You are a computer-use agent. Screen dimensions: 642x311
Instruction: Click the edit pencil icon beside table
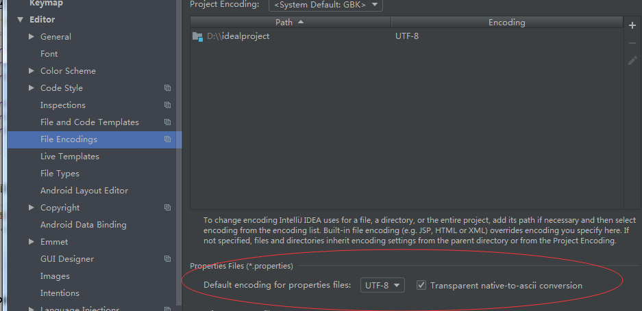(x=632, y=61)
